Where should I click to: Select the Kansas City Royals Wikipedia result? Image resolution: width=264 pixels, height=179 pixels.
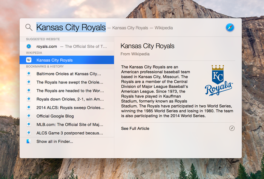(x=67, y=60)
